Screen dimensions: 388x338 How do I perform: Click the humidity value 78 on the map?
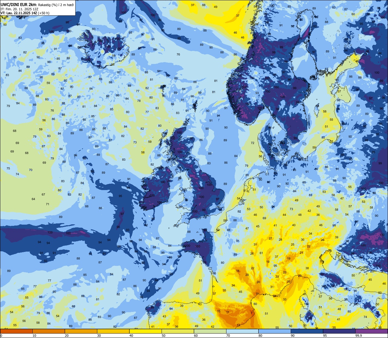coord(139,101)
